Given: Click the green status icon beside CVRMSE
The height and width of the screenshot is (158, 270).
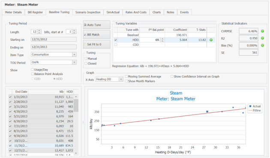Looking at the screenshot, I should click(262, 31).
